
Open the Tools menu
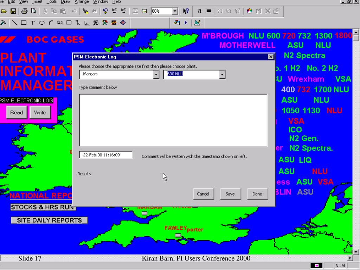point(52,2)
